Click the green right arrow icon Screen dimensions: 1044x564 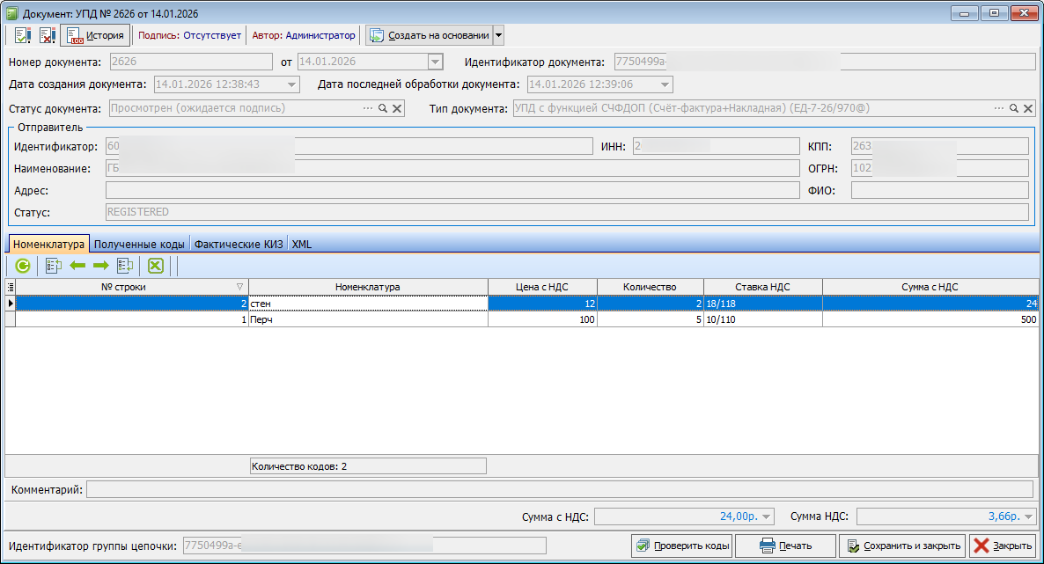pos(100,265)
